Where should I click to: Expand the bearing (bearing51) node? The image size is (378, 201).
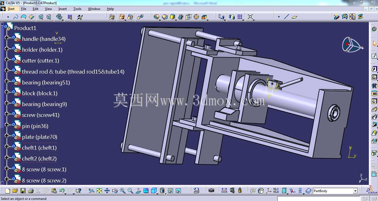[7, 81]
